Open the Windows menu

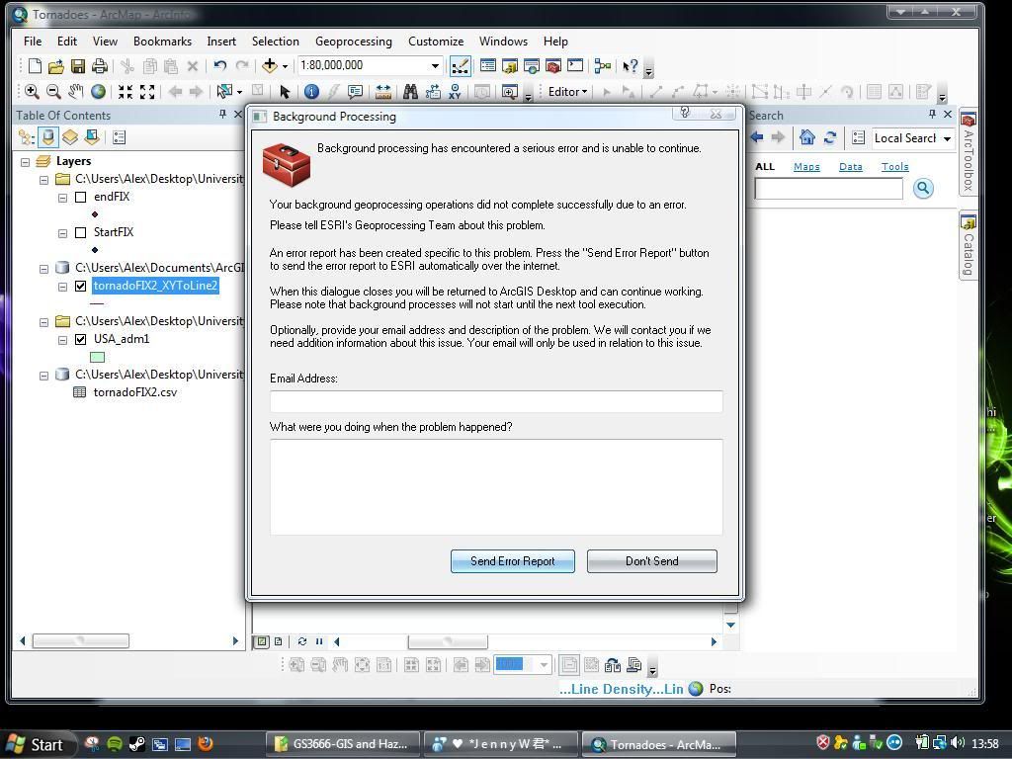click(503, 42)
